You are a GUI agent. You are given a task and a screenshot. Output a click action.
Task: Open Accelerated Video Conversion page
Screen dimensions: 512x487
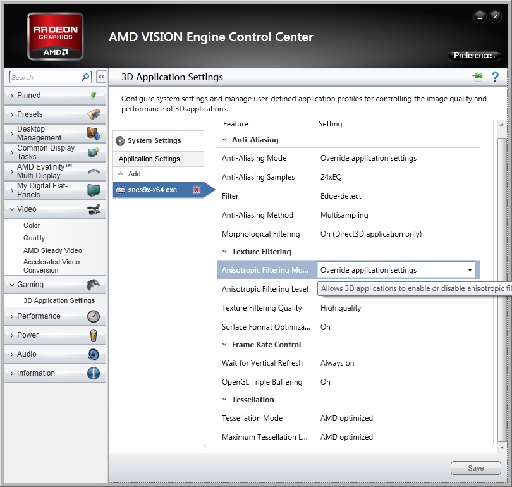coord(51,266)
